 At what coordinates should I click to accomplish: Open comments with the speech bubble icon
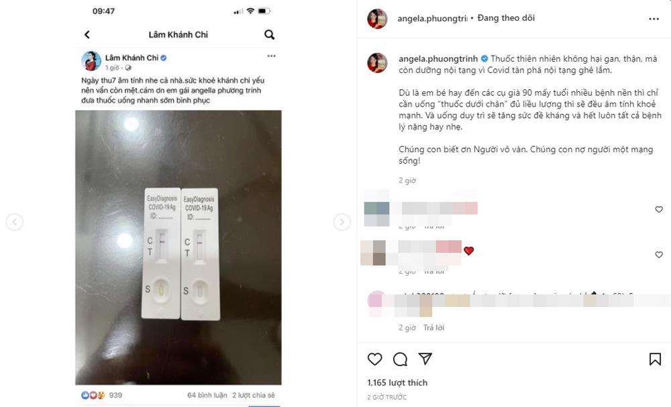(x=400, y=359)
